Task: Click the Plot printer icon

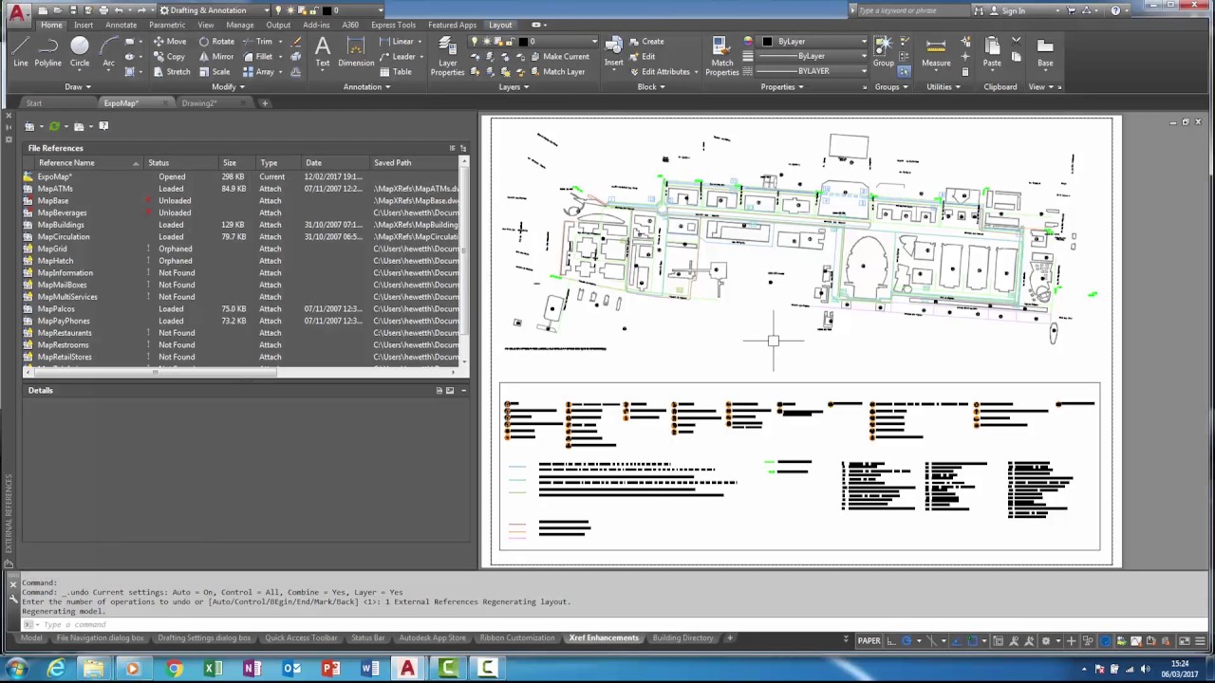Action: coord(103,10)
